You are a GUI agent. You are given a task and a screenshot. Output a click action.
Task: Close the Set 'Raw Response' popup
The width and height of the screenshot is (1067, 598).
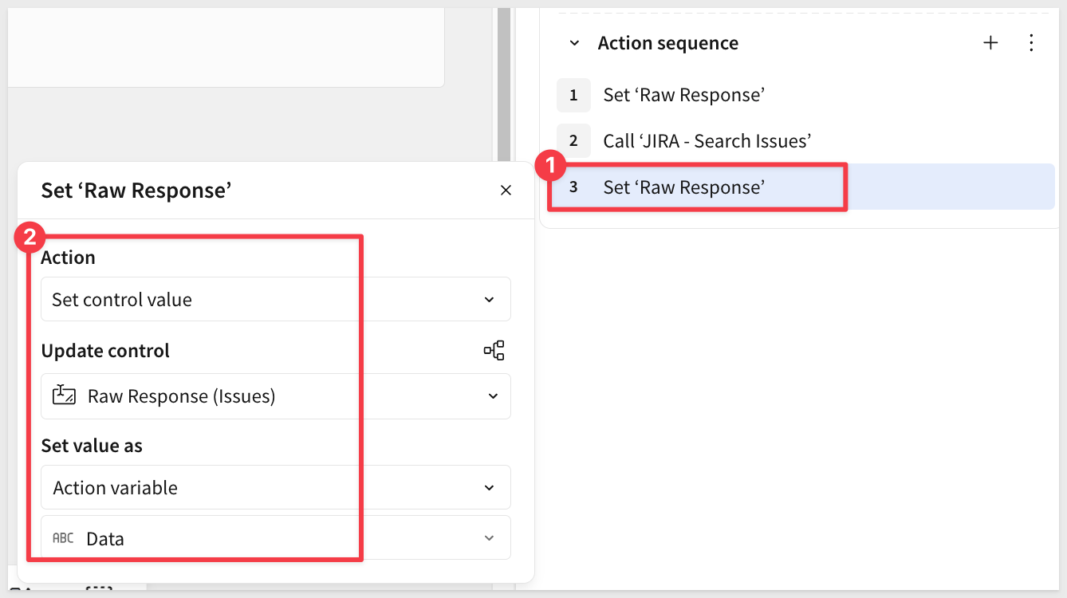pos(506,191)
